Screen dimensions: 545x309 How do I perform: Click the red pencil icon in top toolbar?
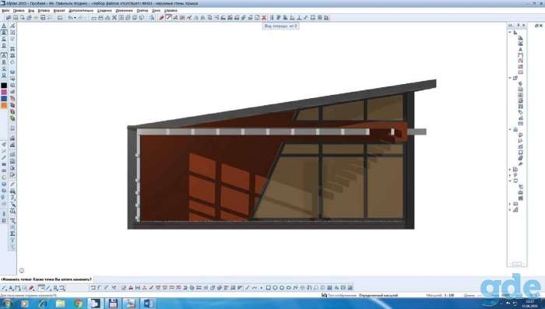click(x=162, y=18)
